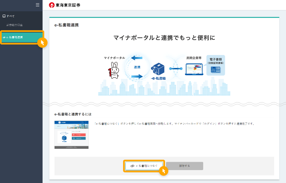Click the Tokai Tokyo Securities logo
286x183 pixels.
(x=65, y=5)
